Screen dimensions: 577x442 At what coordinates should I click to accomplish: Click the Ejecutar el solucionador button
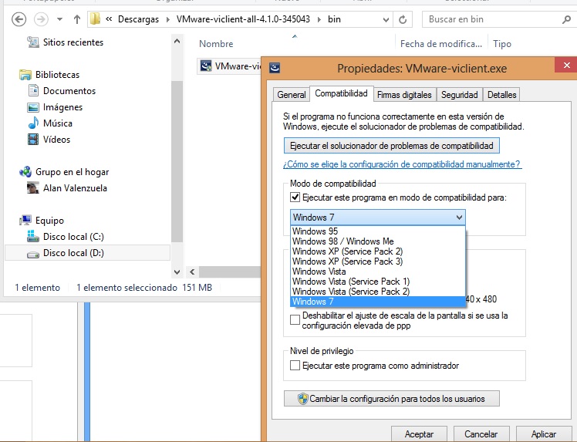[391, 146]
